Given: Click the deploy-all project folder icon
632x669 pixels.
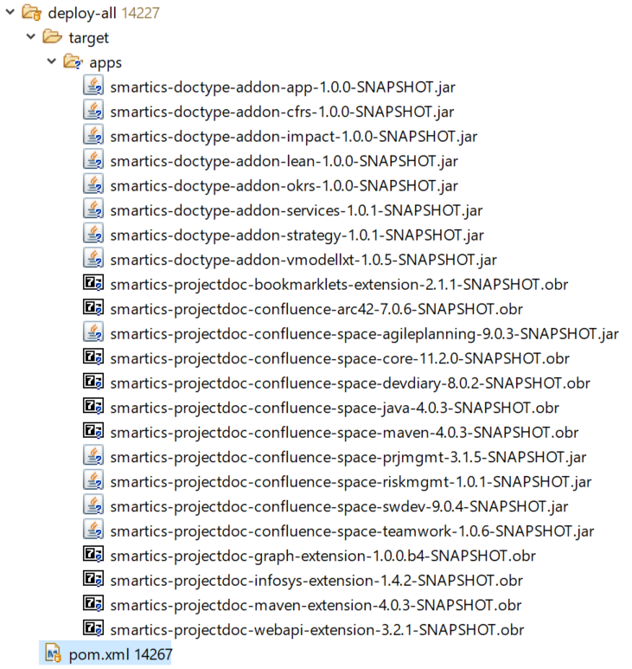Looking at the screenshot, I should tap(32, 13).
